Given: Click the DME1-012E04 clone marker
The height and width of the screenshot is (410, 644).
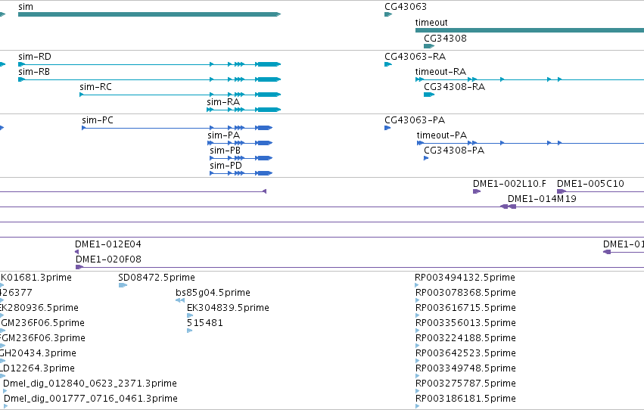Looking at the screenshot, I should pos(76,252).
